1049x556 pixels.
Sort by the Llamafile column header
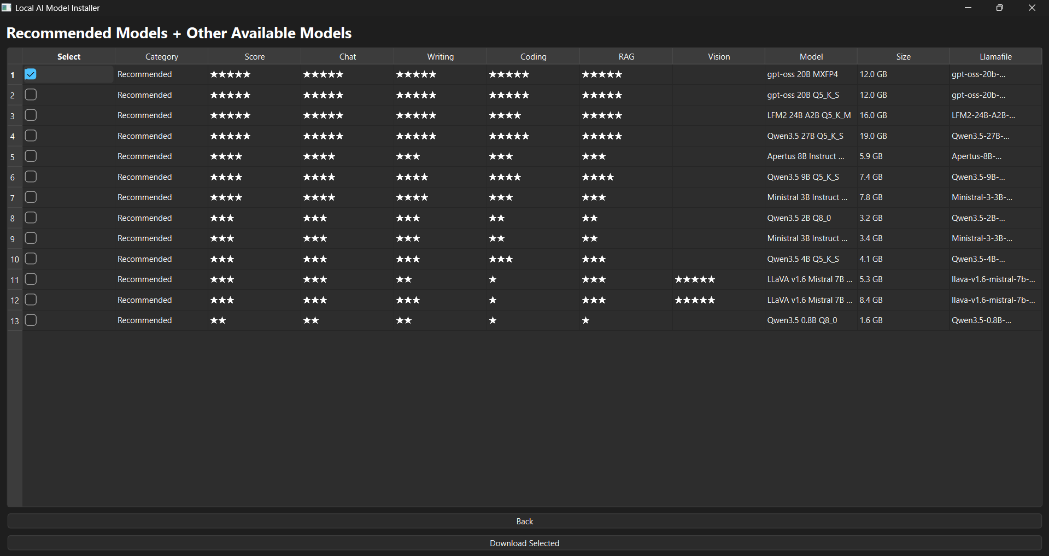tap(996, 56)
